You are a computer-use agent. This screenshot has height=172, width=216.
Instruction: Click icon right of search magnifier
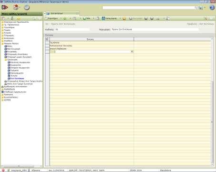201,8
